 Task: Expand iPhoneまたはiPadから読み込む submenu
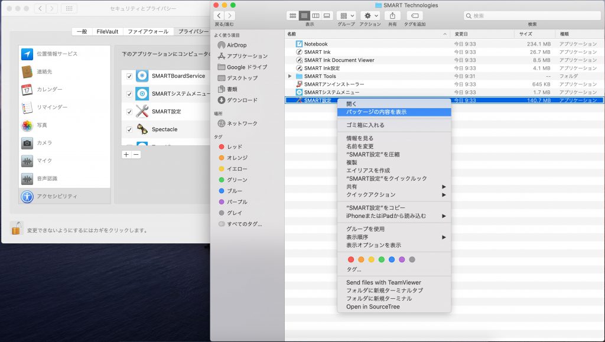(394, 216)
